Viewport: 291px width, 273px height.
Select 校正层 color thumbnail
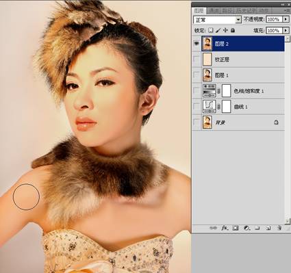click(207, 60)
